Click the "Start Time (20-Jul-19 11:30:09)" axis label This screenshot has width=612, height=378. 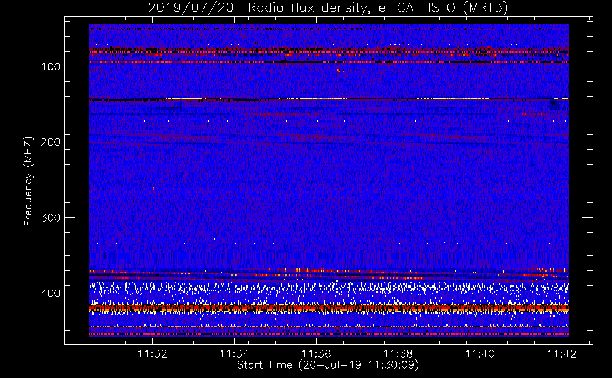click(328, 365)
